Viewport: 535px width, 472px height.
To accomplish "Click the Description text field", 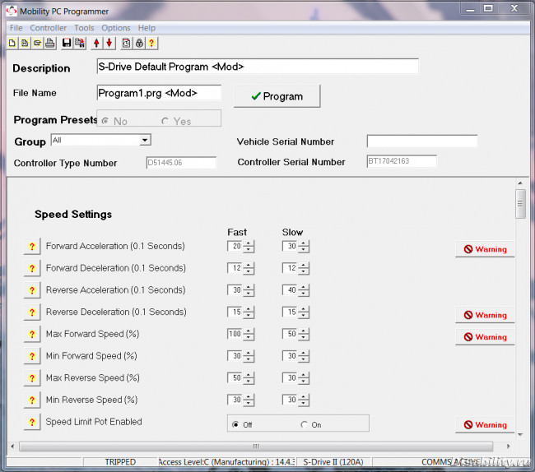I will point(258,66).
